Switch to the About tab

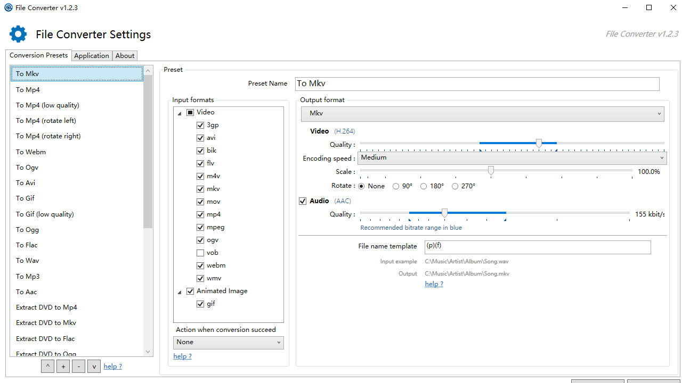(x=124, y=55)
